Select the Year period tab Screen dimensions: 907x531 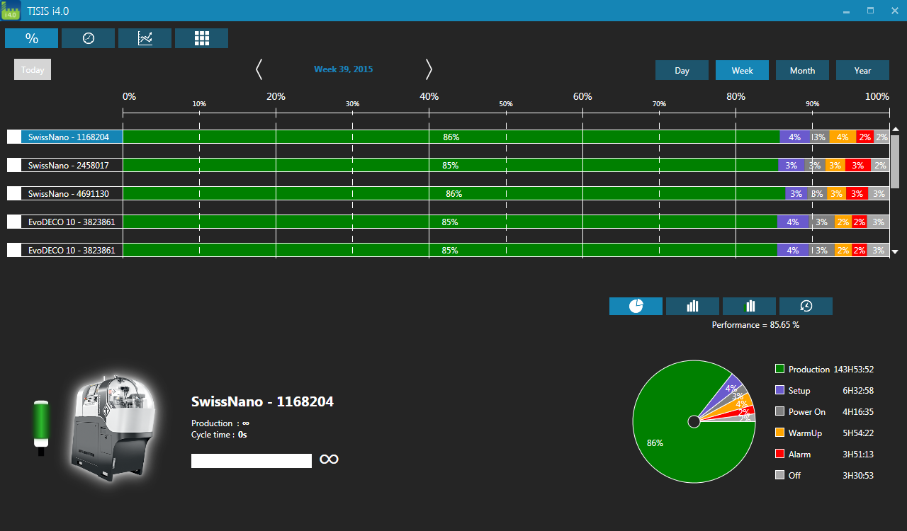click(862, 70)
